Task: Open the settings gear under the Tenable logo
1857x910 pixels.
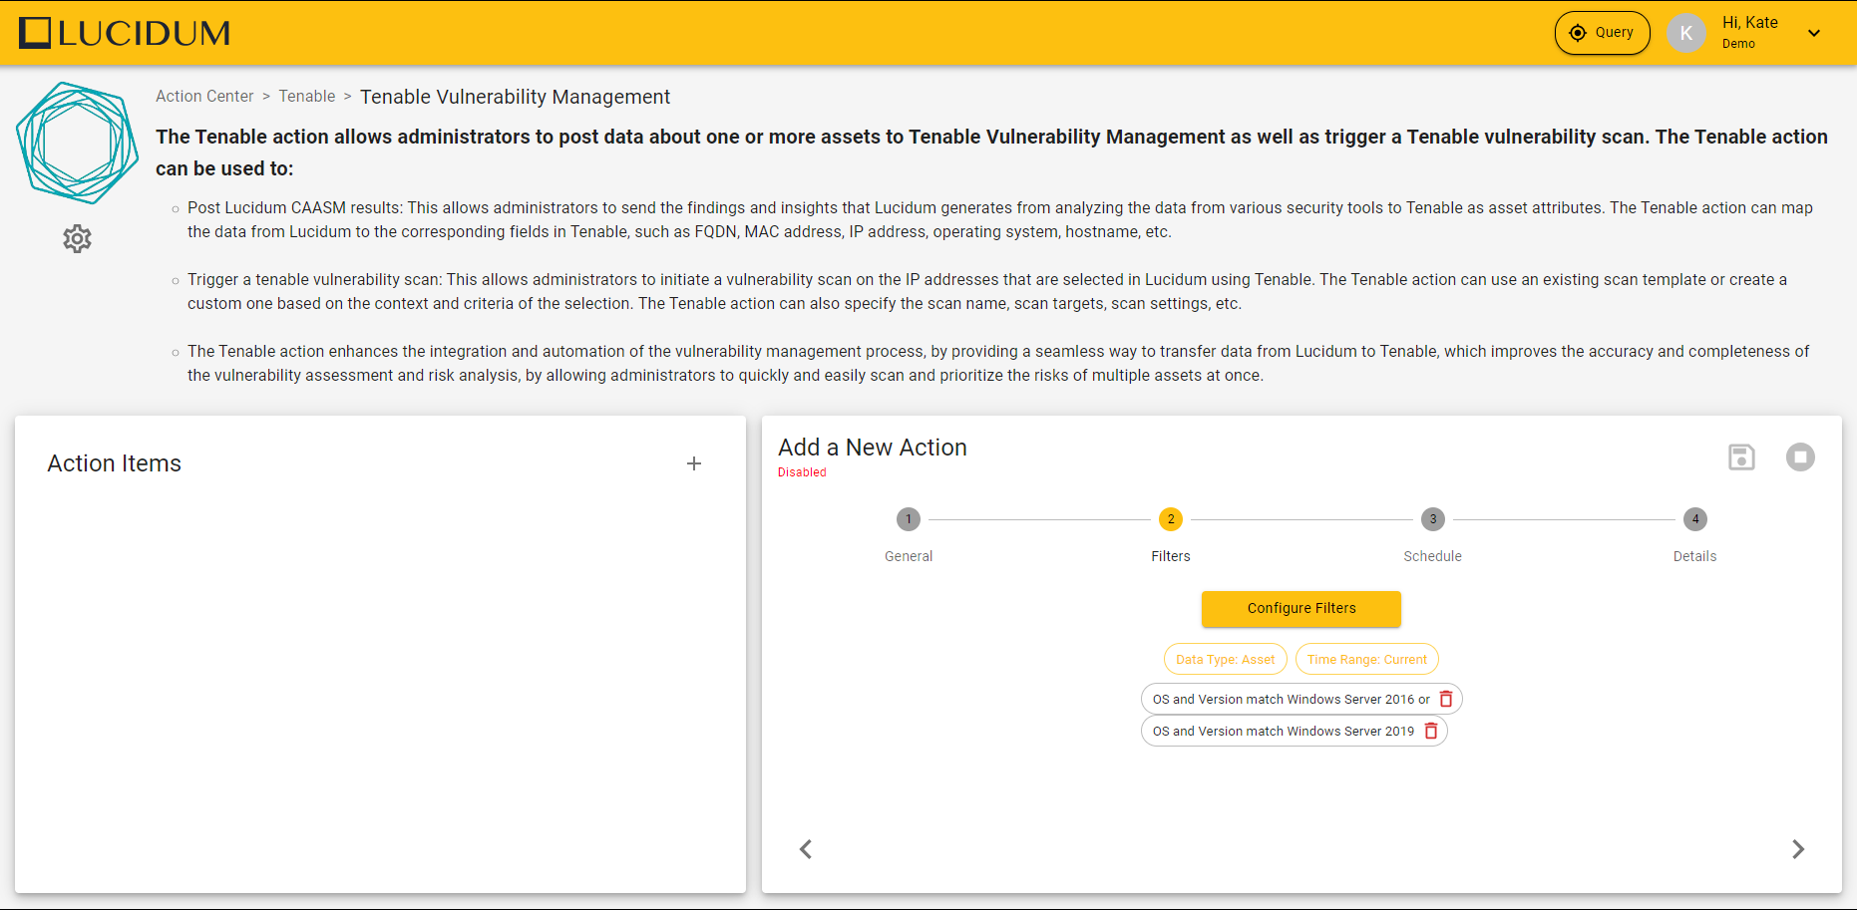Action: 77,238
